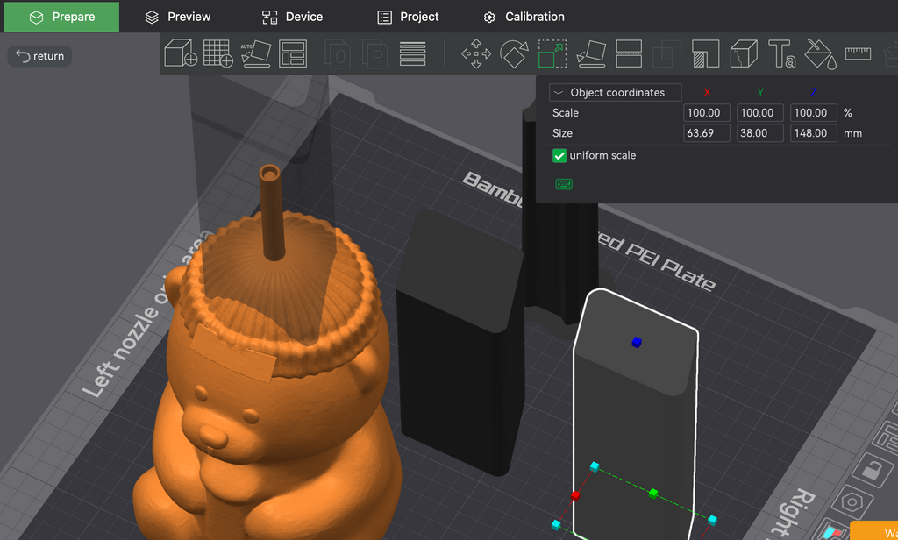Click the Add object cube icon

(x=181, y=53)
